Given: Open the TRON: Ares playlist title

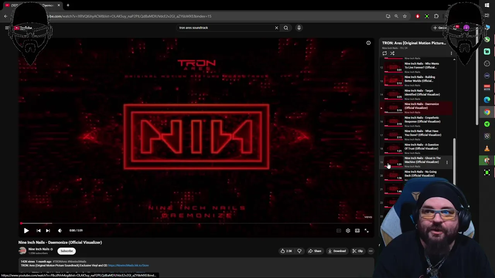Looking at the screenshot, I should click(414, 43).
